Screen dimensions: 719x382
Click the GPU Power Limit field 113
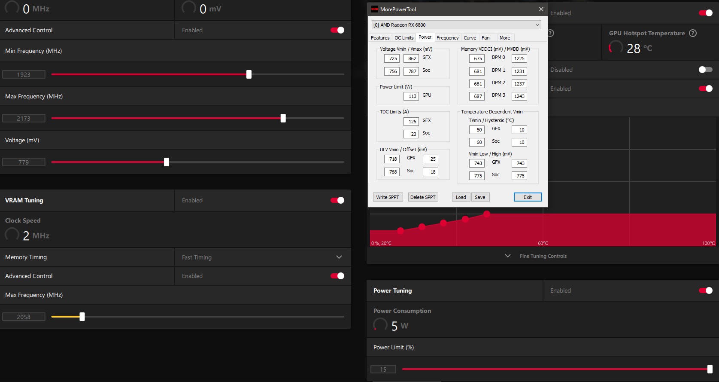coord(411,96)
